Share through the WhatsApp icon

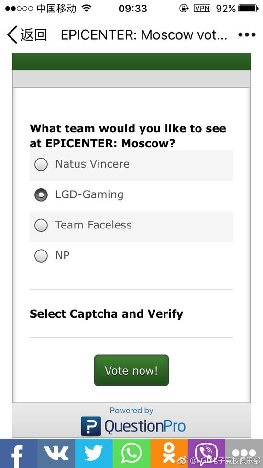point(131,453)
